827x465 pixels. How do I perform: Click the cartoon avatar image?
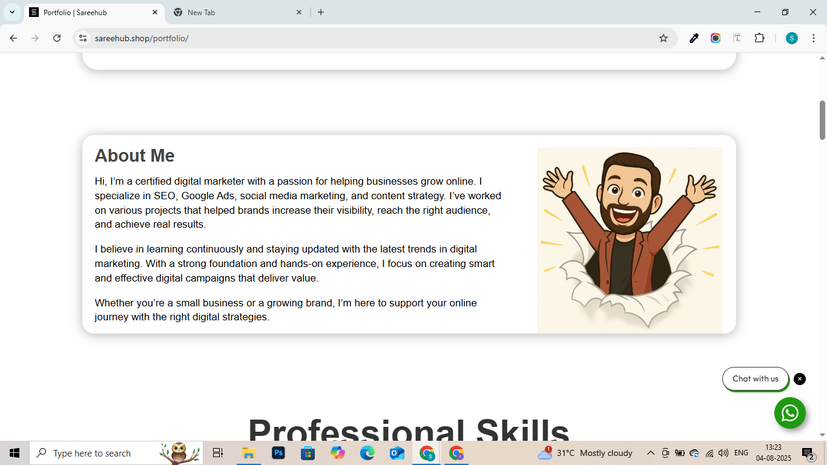click(x=630, y=240)
